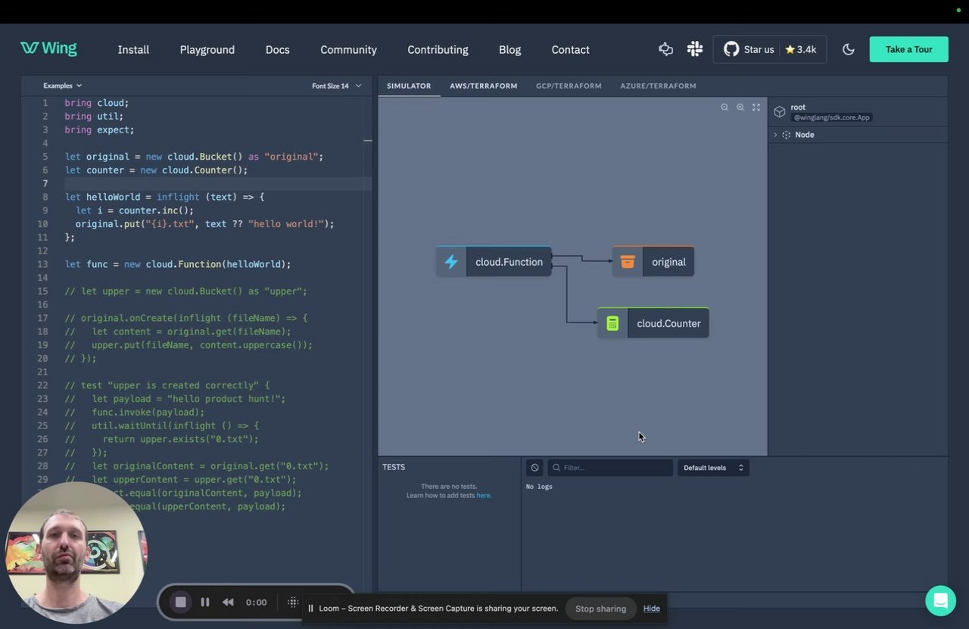969x629 pixels.
Task: Click the logs Filter input field
Action: [615, 468]
